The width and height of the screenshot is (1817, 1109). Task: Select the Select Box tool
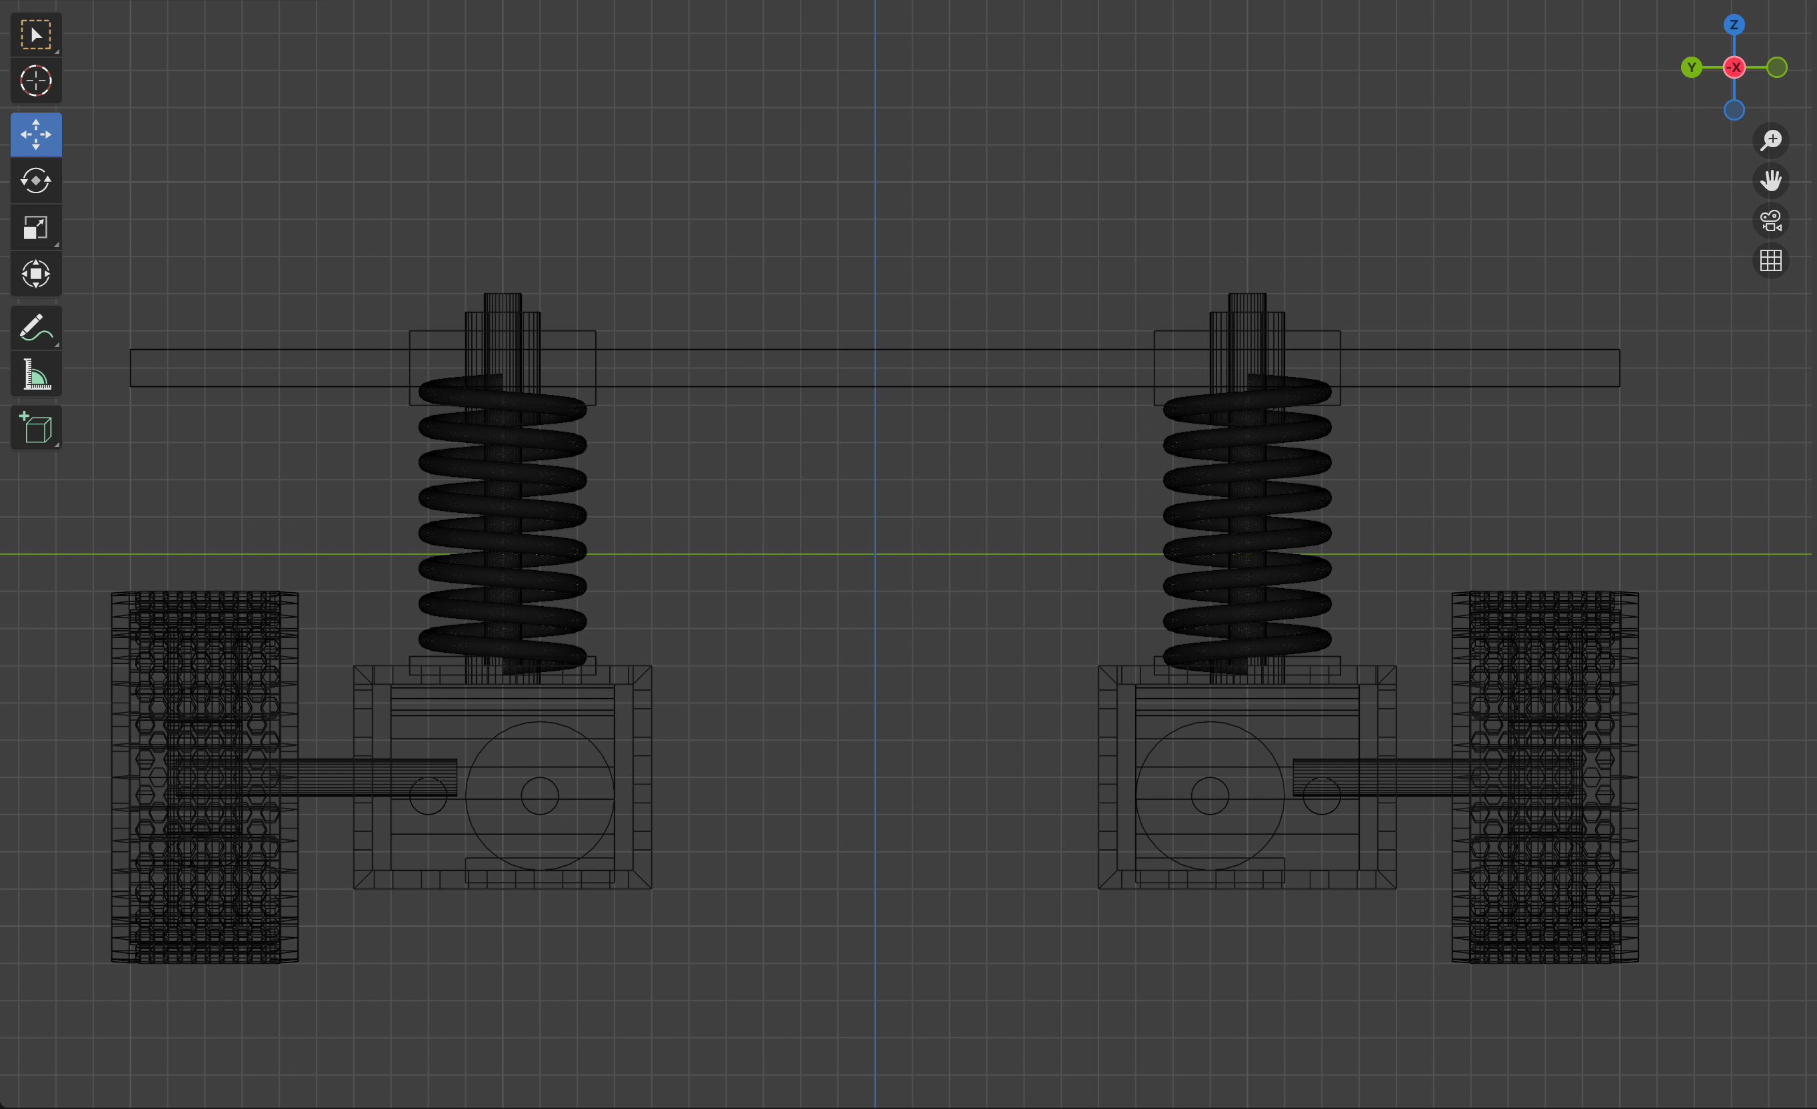tap(35, 35)
